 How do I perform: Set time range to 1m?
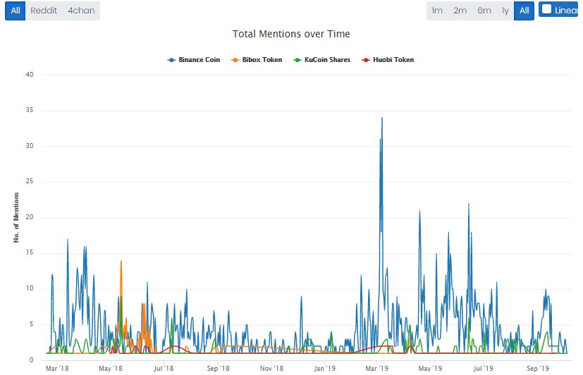tap(437, 11)
